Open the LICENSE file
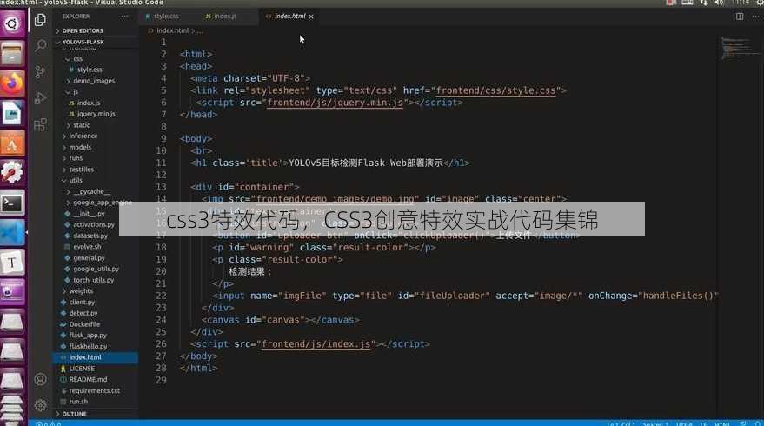 pos(82,369)
